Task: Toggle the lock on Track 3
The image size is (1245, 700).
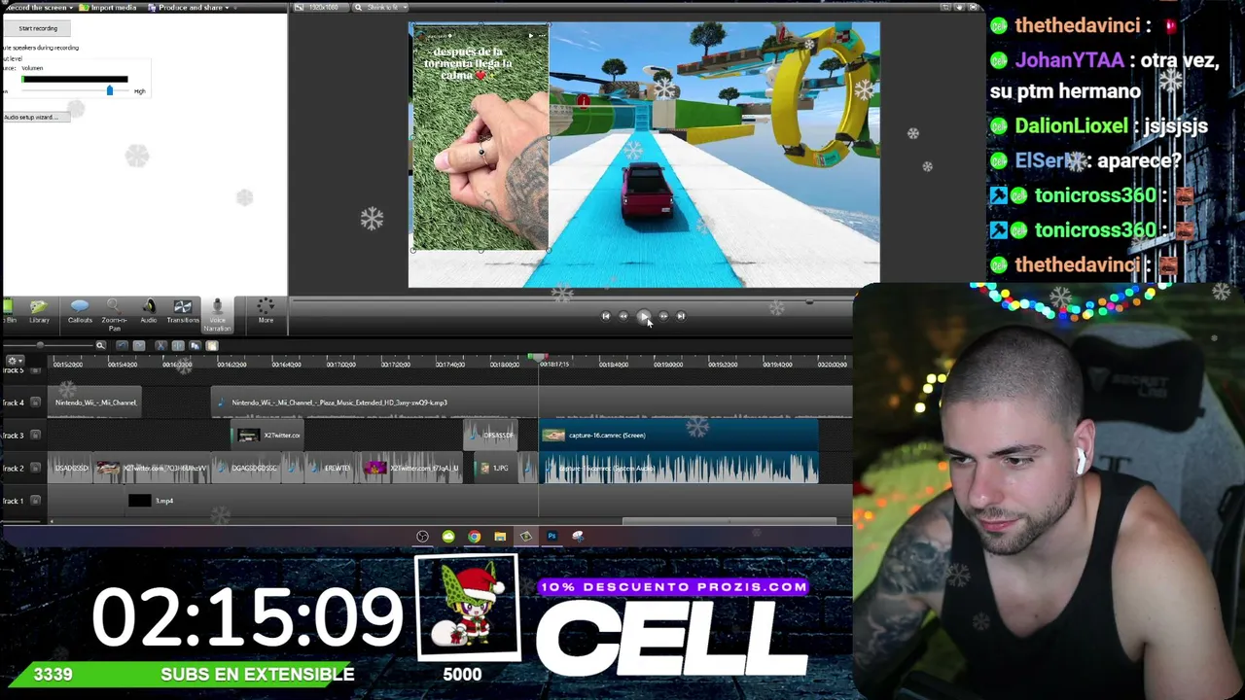Action: 36,435
